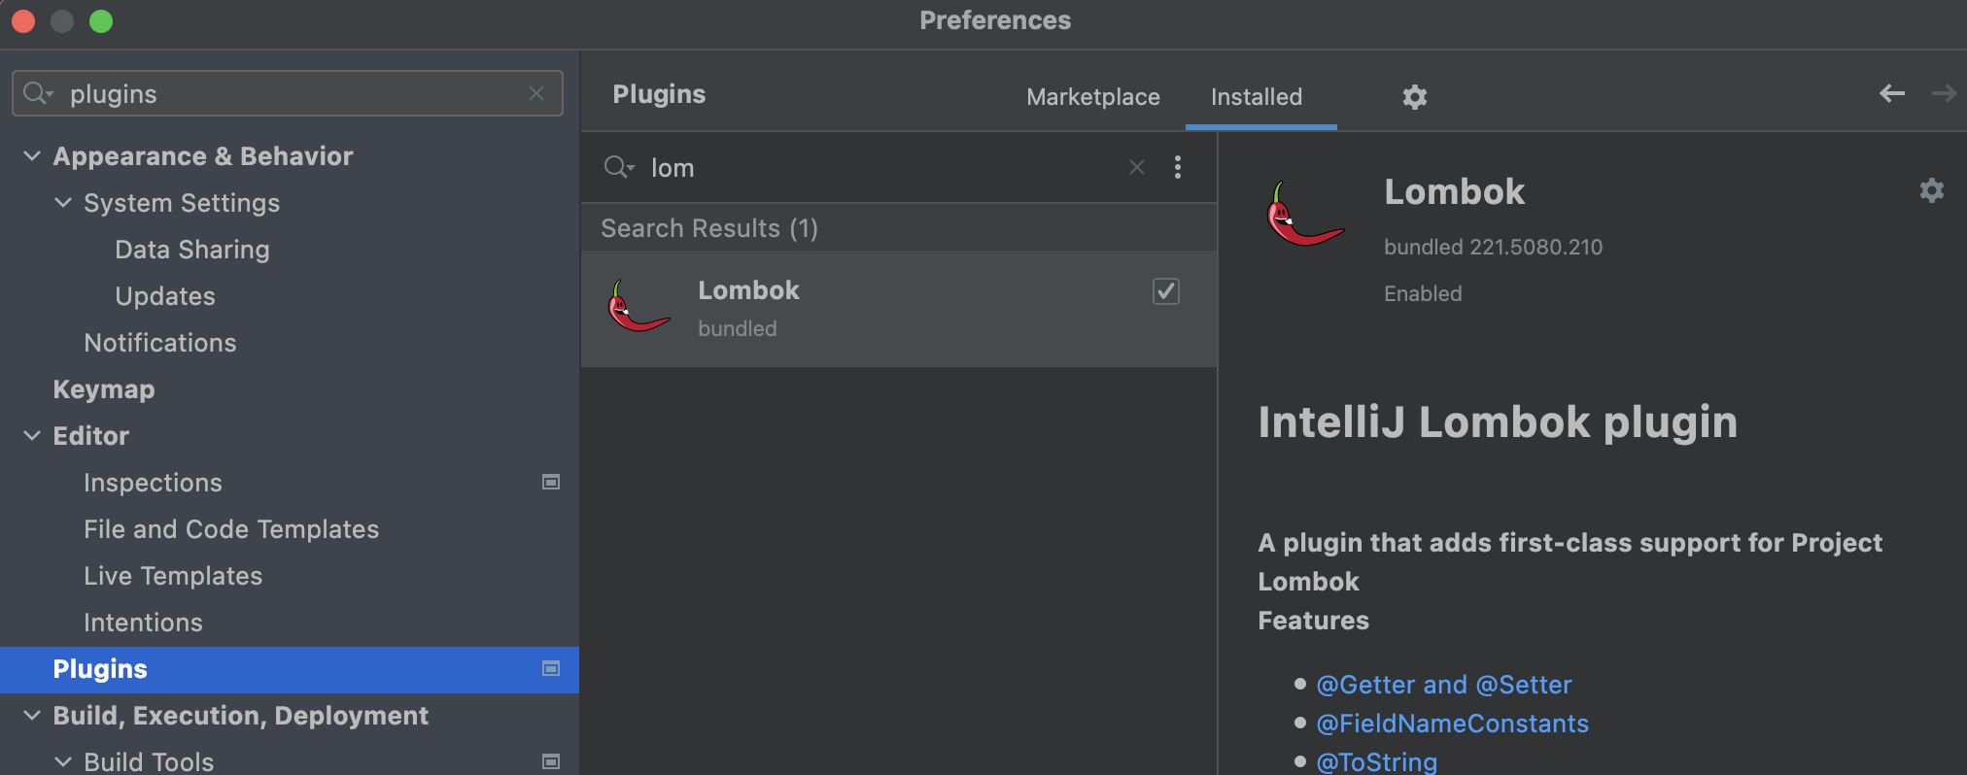The height and width of the screenshot is (775, 1967).
Task: Click the Lombok chili pepper list icon
Action: [x=638, y=307]
